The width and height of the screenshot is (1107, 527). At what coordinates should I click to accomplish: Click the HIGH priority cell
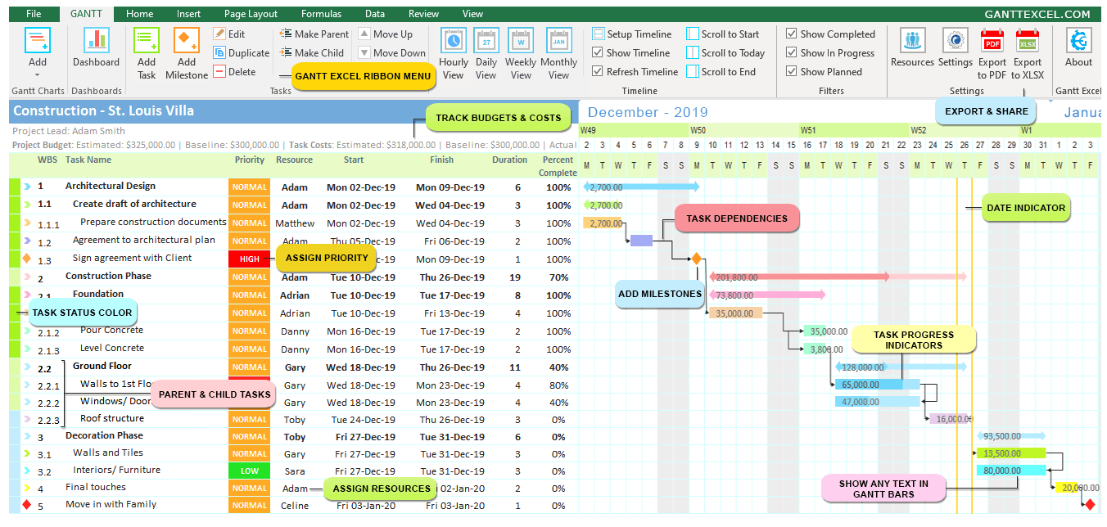[250, 259]
